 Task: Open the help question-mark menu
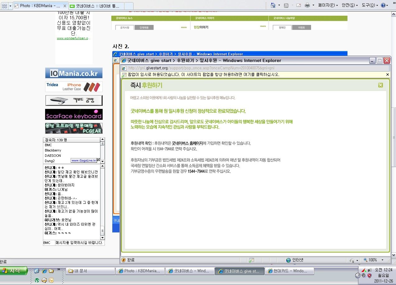384,5
